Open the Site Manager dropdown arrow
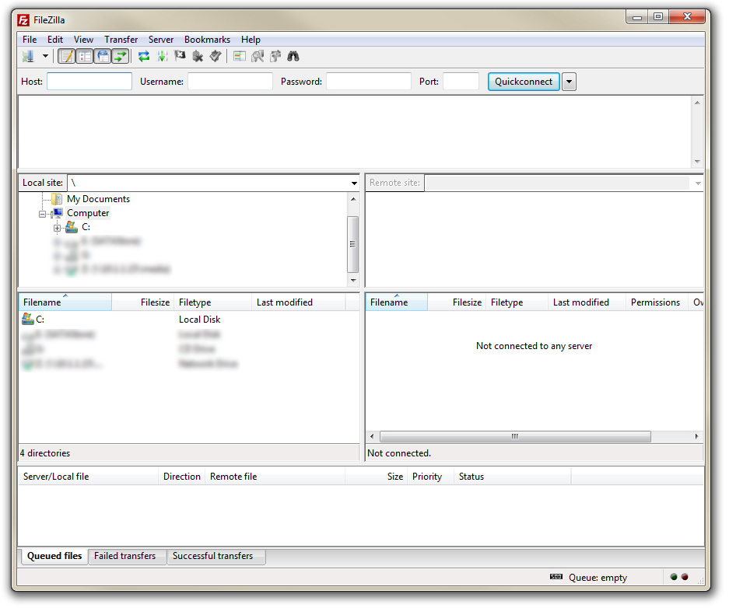729x608 pixels. 44,56
